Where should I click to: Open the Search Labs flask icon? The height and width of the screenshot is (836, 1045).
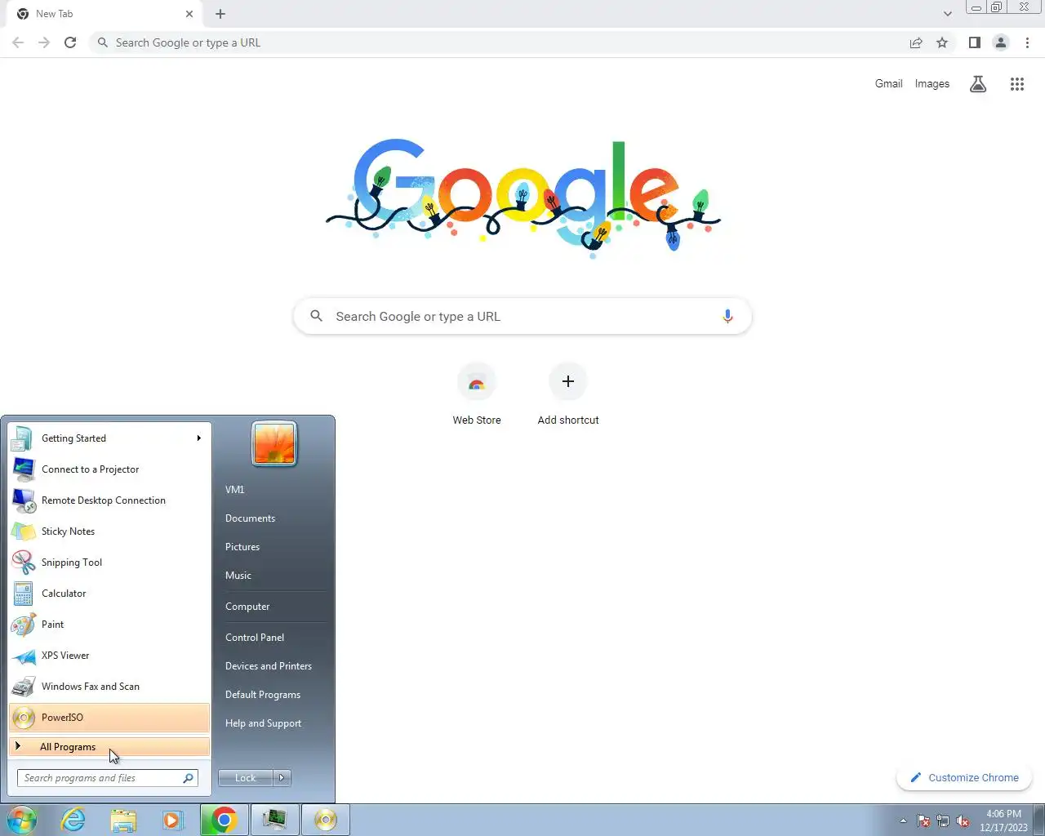pos(977,83)
